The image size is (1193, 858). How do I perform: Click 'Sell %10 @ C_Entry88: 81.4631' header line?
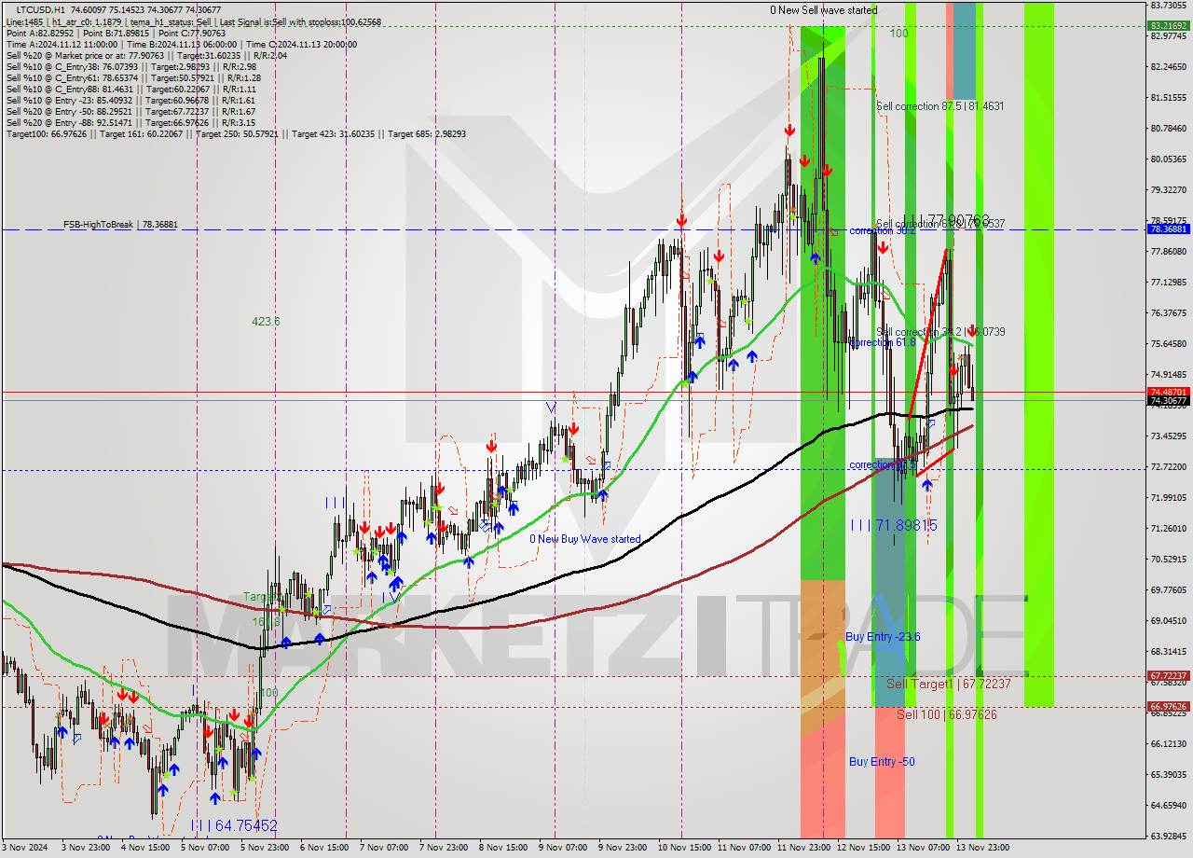pyautogui.click(x=130, y=90)
